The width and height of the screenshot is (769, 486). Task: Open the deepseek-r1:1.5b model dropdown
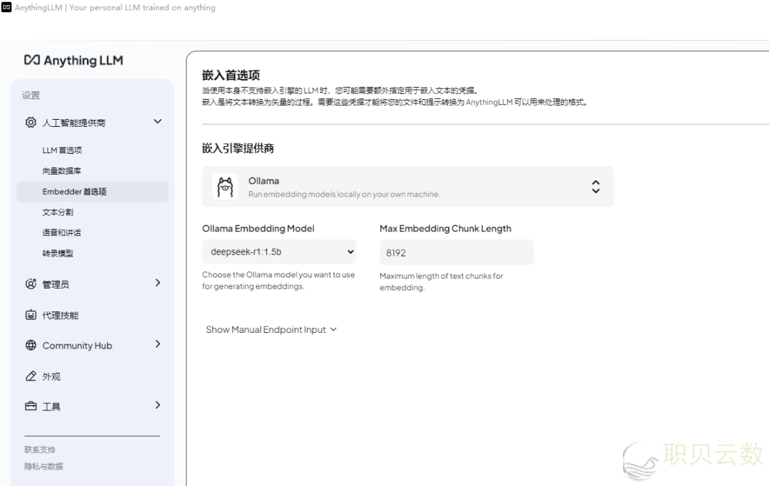279,252
